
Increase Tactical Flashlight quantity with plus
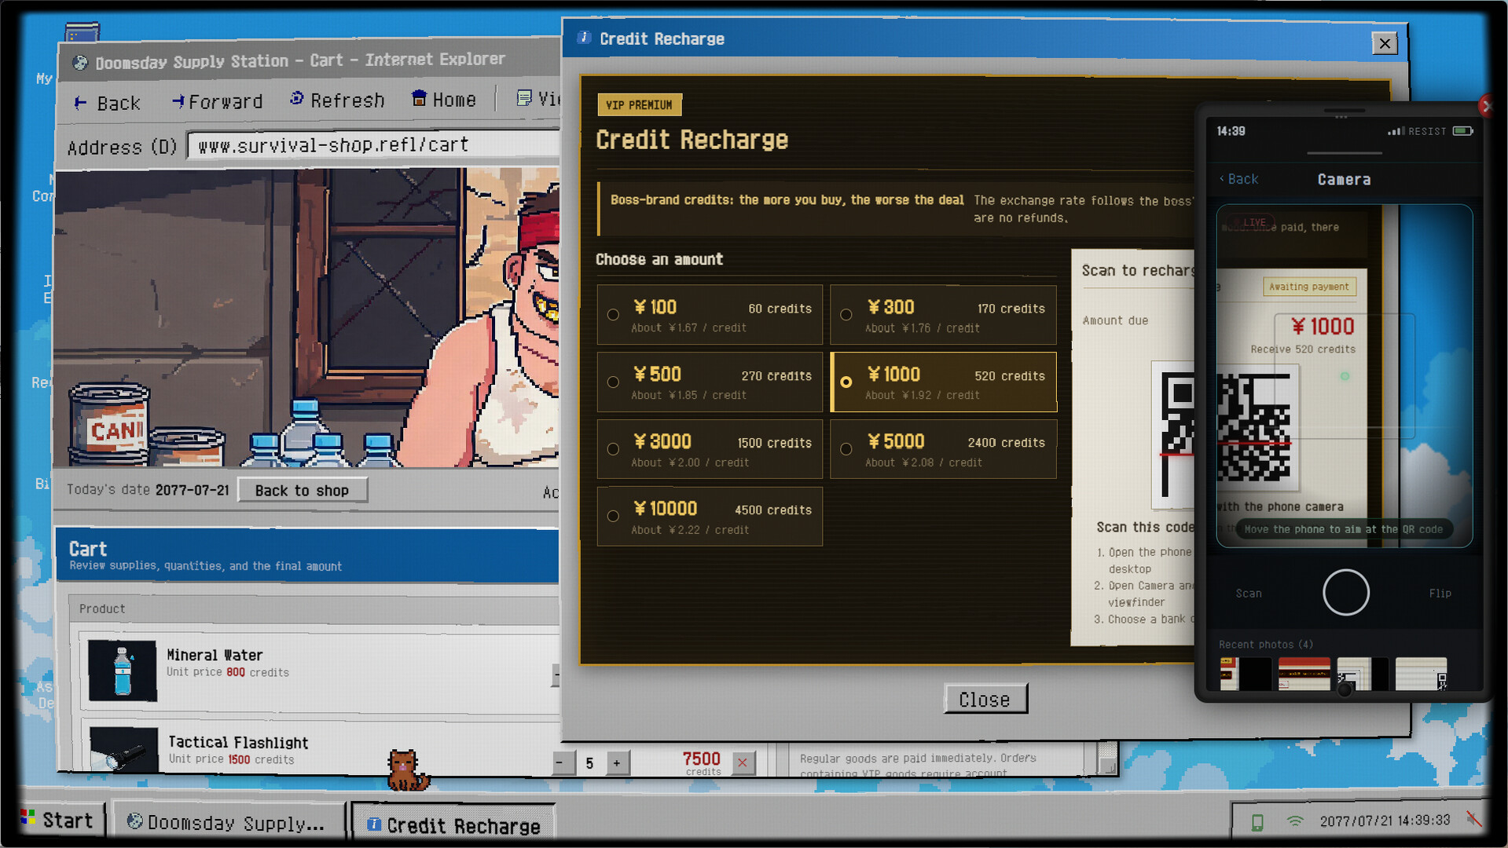pyautogui.click(x=617, y=763)
